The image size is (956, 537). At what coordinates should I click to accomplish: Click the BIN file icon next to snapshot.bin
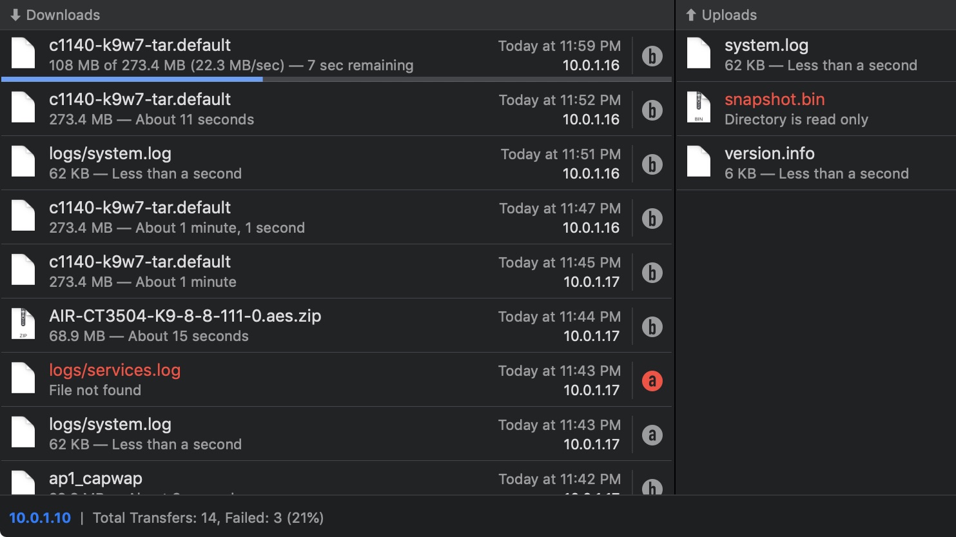tap(698, 107)
